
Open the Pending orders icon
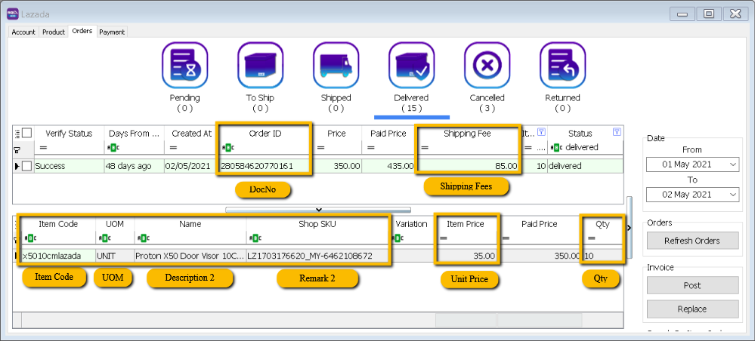pyautogui.click(x=184, y=65)
